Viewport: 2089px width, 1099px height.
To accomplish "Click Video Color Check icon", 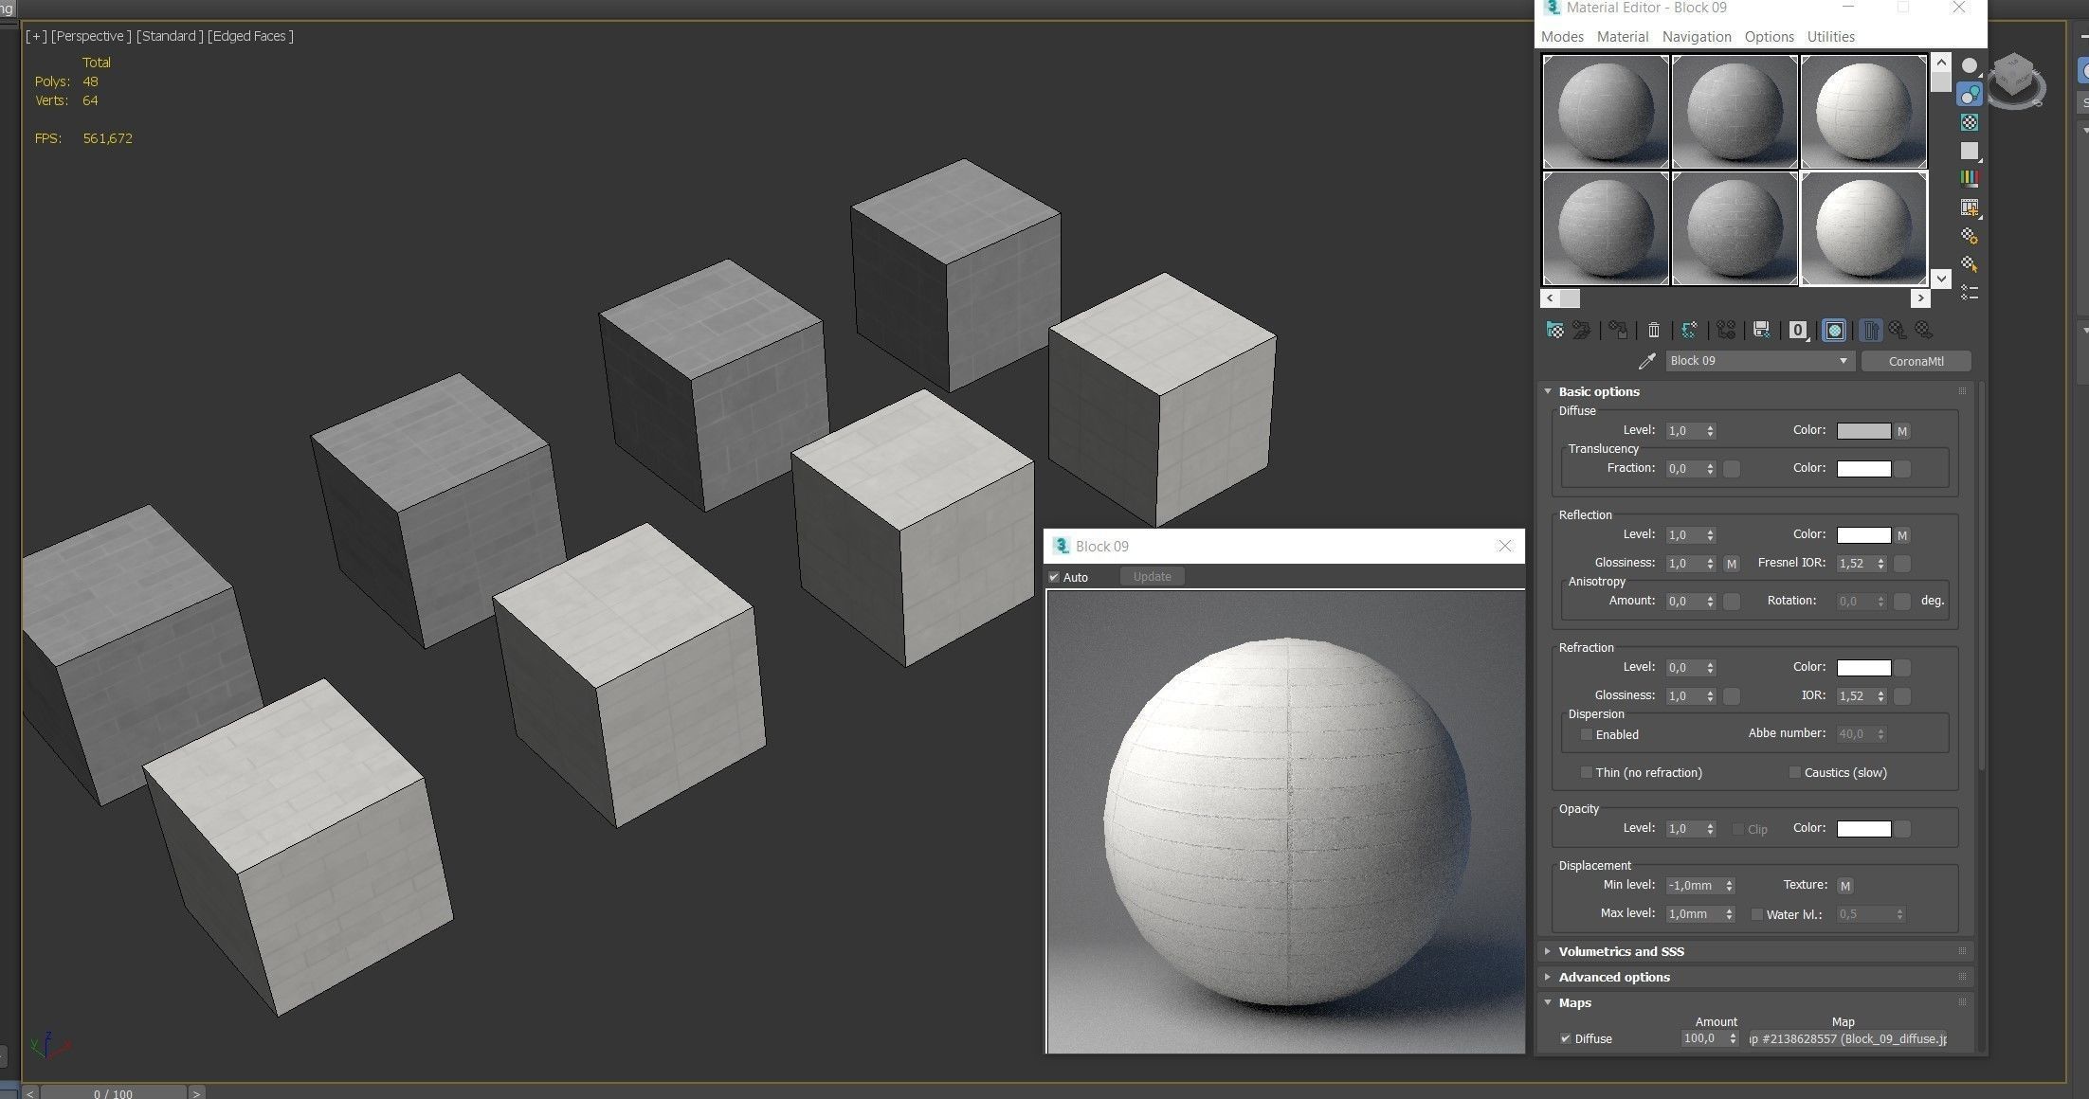I will click(1970, 179).
